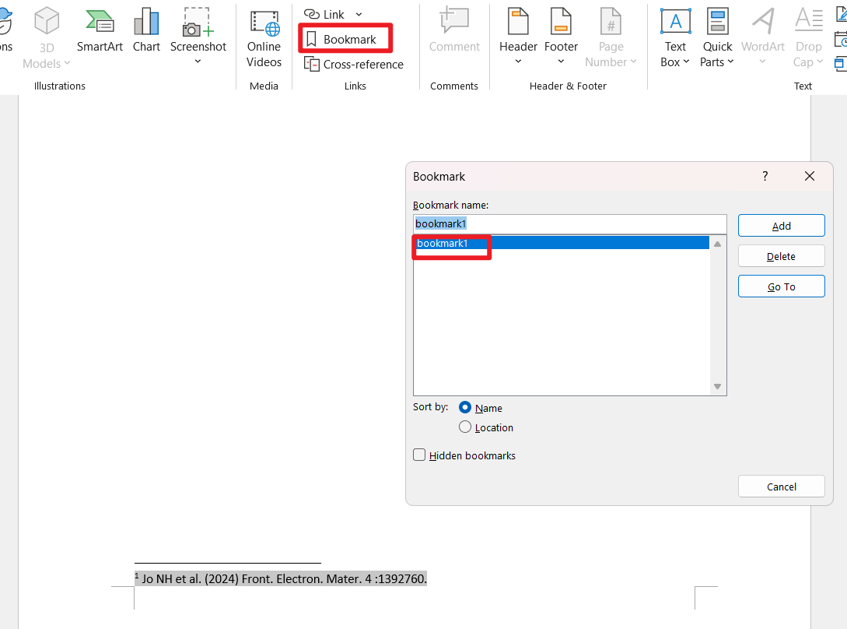This screenshot has height=629, width=847.
Task: Expand the Header dropdown chevron
Action: pyautogui.click(x=518, y=61)
